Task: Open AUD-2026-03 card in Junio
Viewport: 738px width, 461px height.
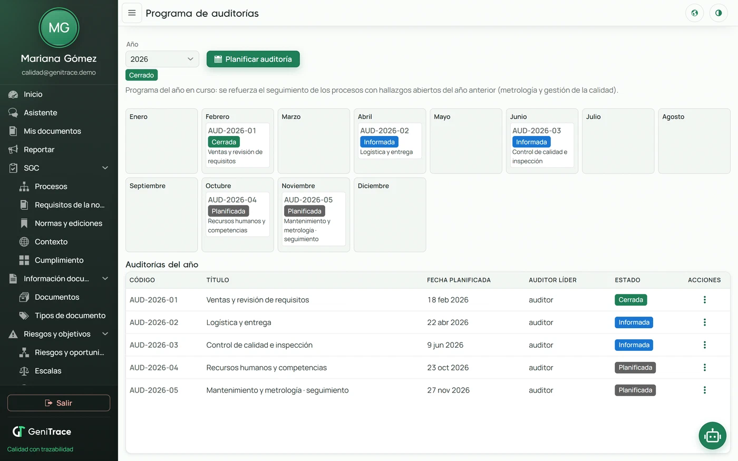Action: [x=542, y=145]
